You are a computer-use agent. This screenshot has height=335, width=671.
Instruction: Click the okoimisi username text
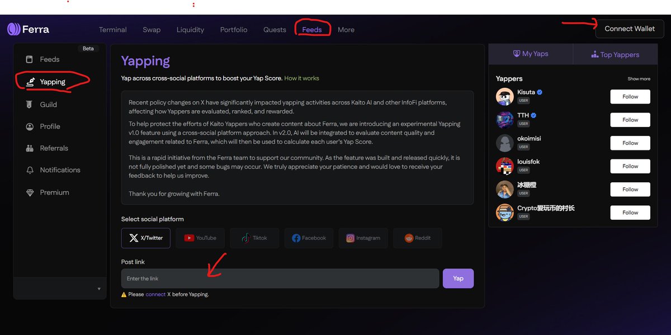tap(529, 139)
